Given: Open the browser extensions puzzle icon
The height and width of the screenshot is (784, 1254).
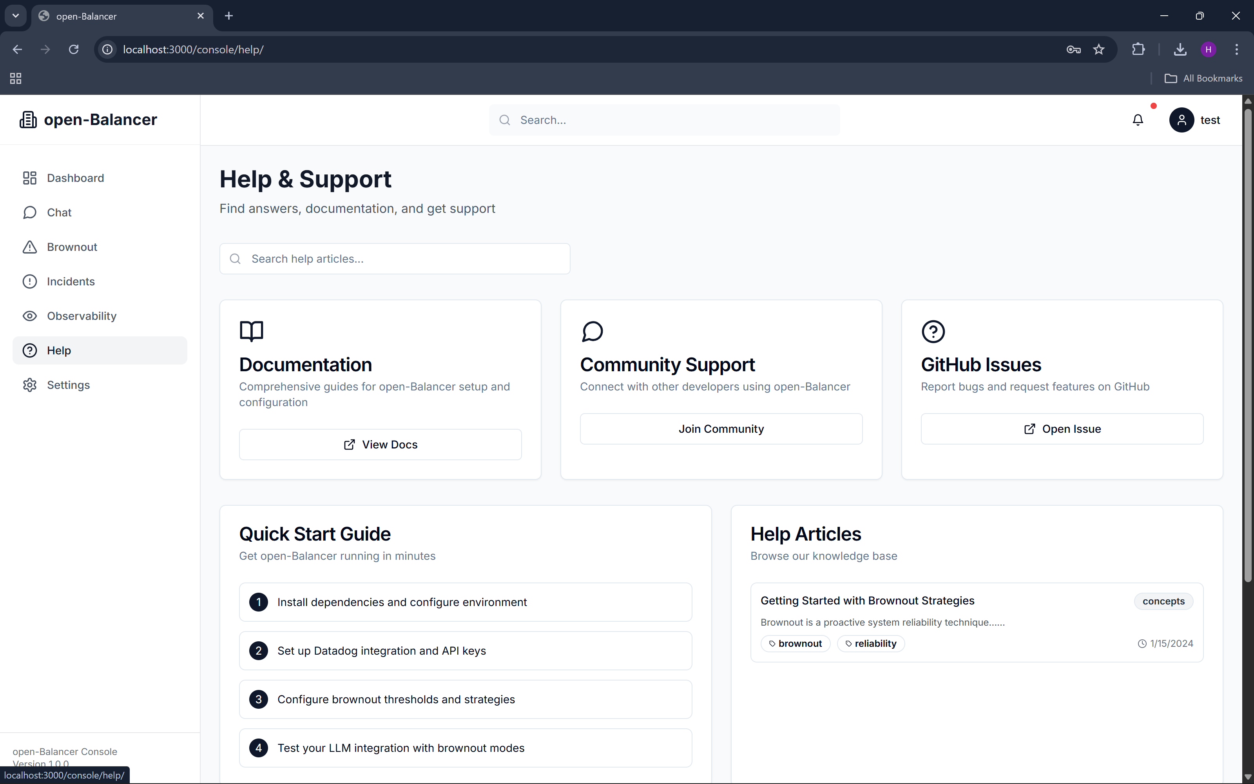Looking at the screenshot, I should click(x=1138, y=49).
